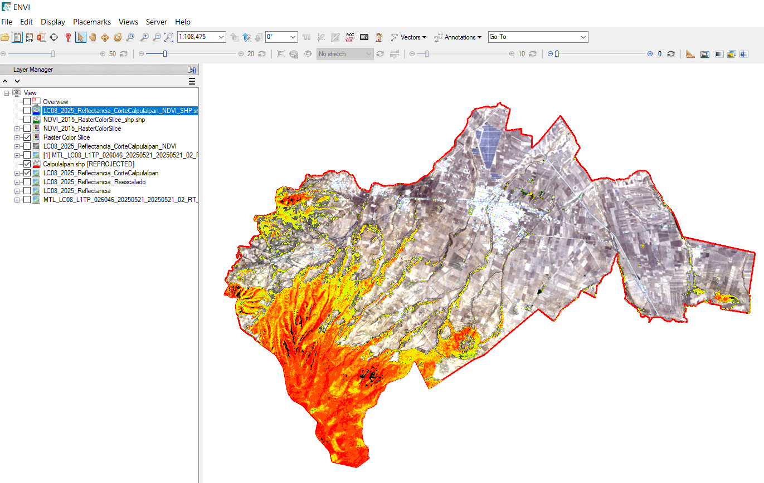
Task: Click the Rotate view tool
Action: click(117, 37)
